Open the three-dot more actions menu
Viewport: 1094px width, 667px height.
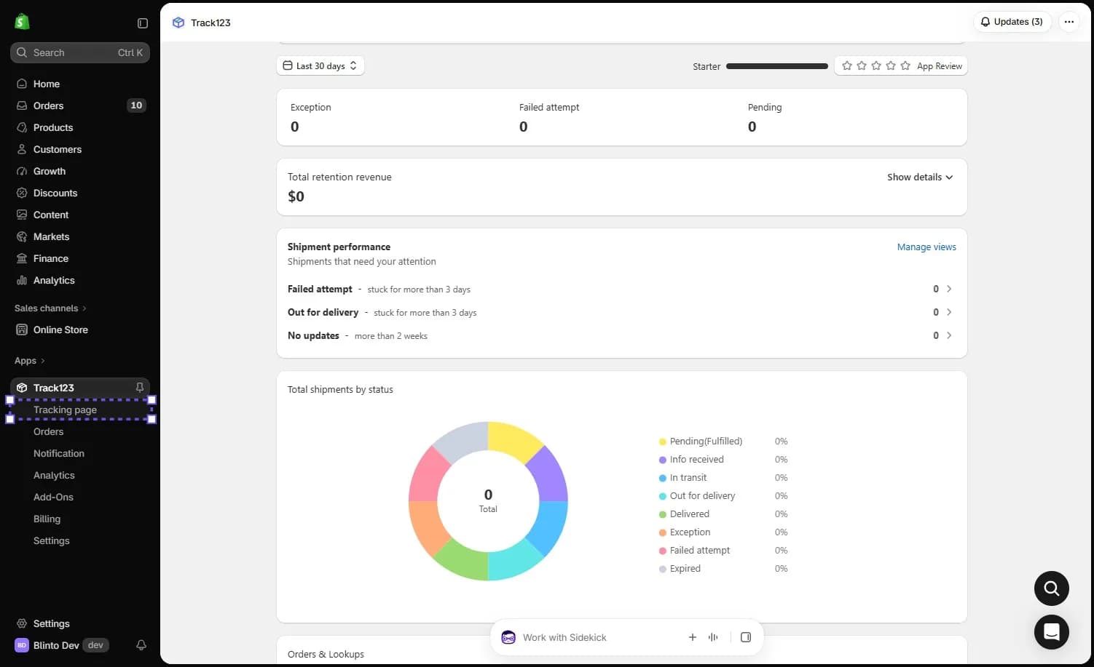pos(1069,22)
